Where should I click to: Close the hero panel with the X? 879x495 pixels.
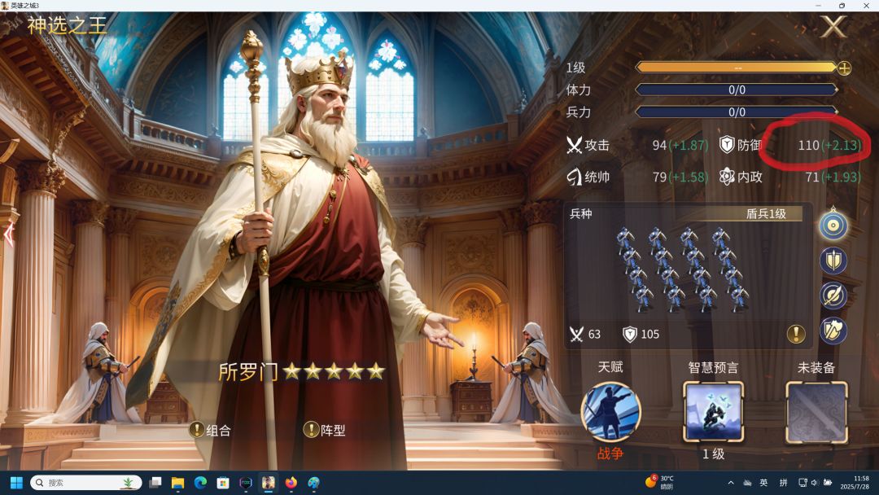pyautogui.click(x=833, y=26)
